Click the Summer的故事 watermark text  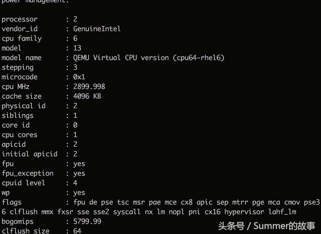pyautogui.click(x=284, y=226)
